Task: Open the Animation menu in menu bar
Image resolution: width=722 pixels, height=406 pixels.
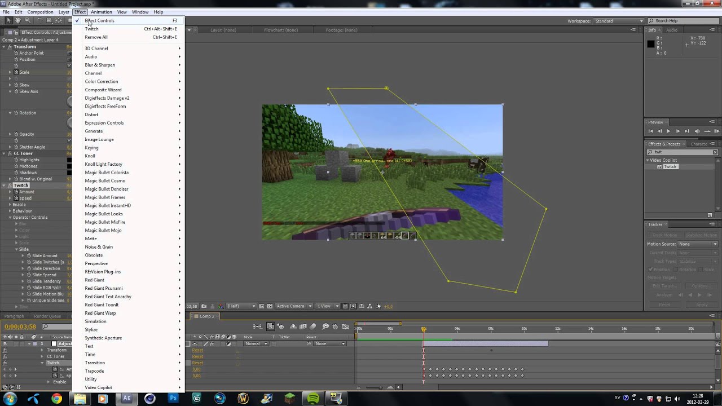Action: [101, 12]
